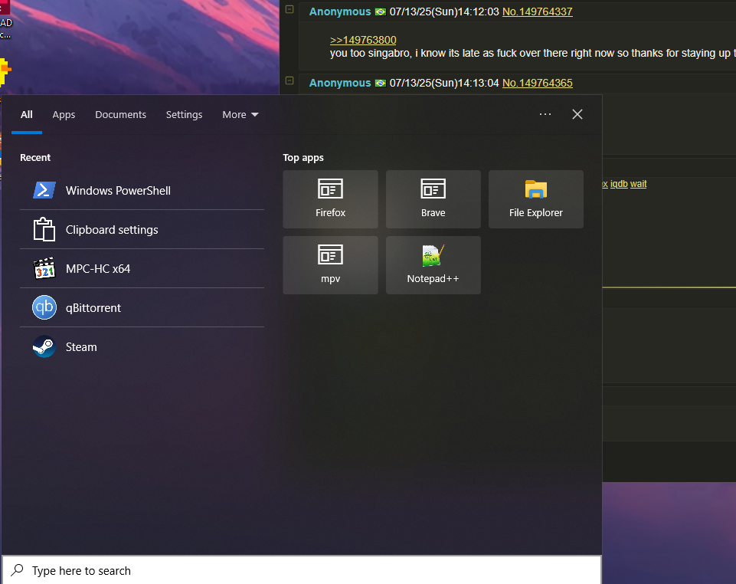
Task: Click the Type here to search box
Action: [302, 570]
